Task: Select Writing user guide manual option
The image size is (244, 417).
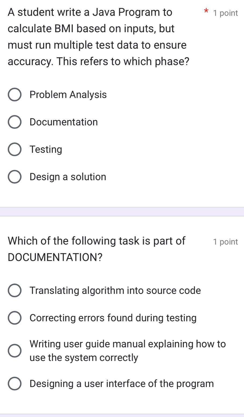Action: [x=14, y=351]
